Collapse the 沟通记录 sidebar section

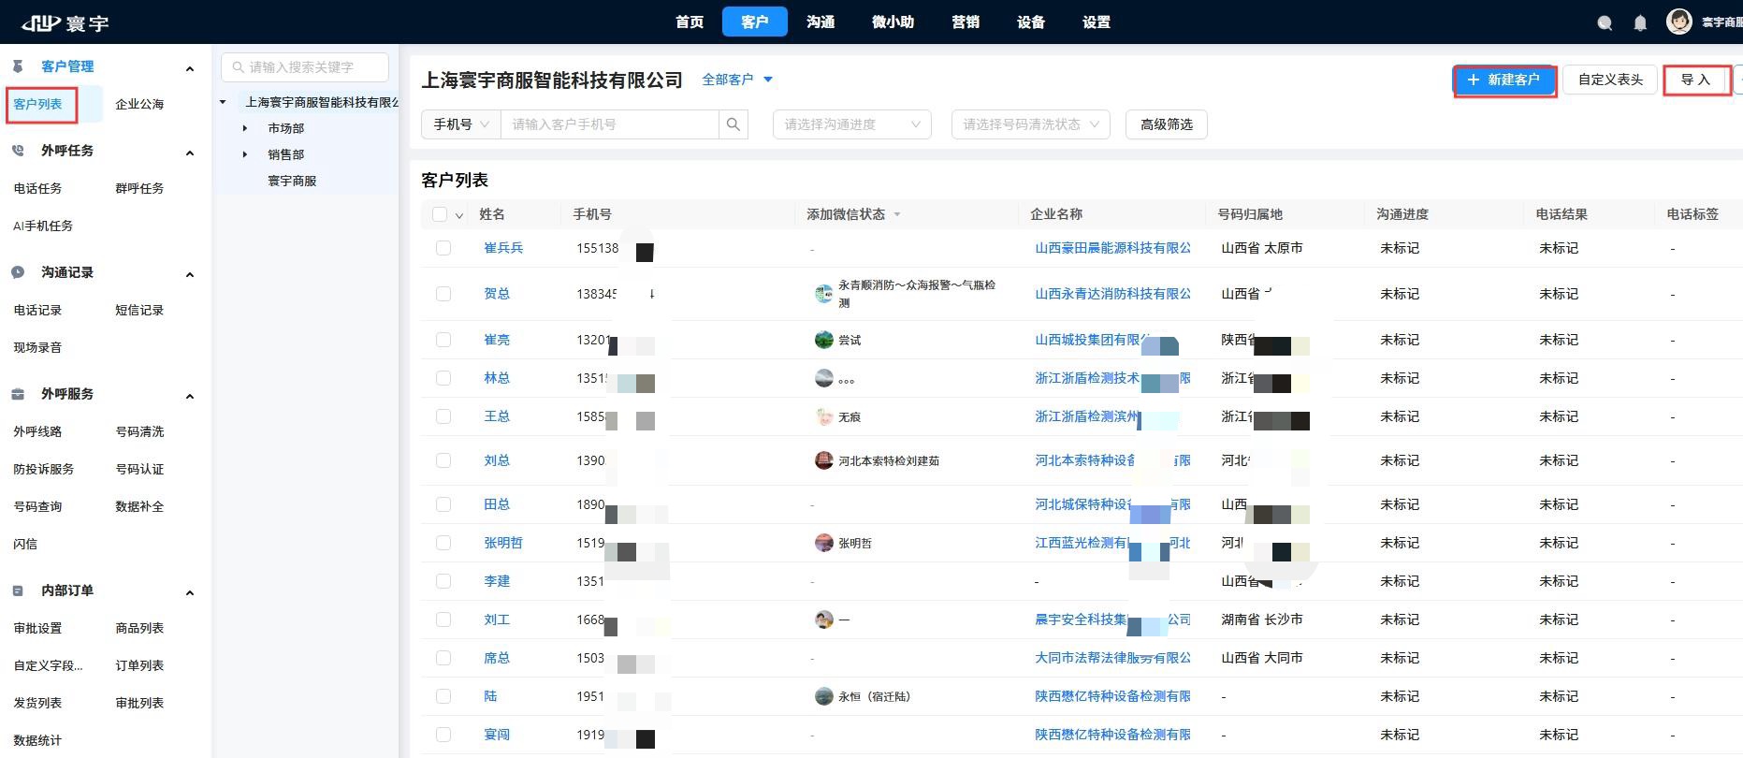[x=190, y=274]
